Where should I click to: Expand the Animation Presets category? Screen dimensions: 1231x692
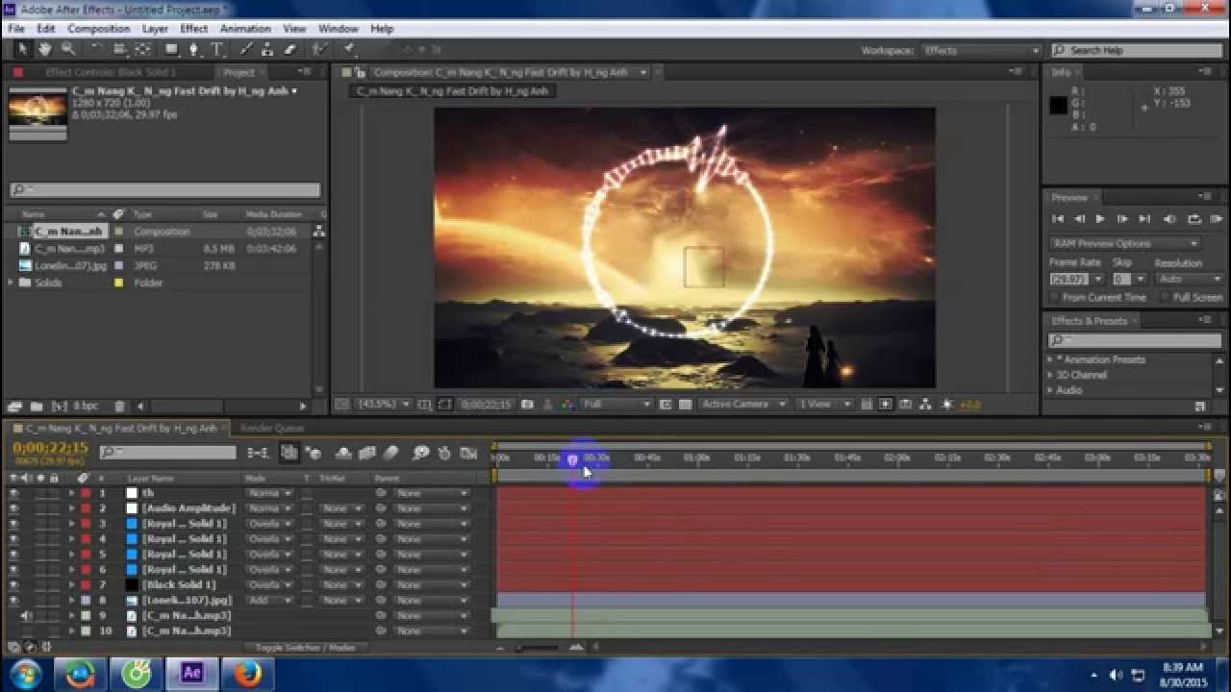pos(1050,359)
